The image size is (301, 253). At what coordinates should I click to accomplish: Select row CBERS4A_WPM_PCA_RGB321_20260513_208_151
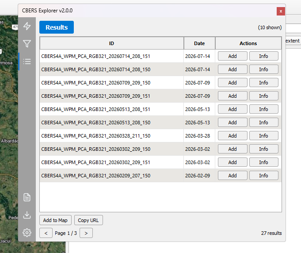(x=160, y=109)
